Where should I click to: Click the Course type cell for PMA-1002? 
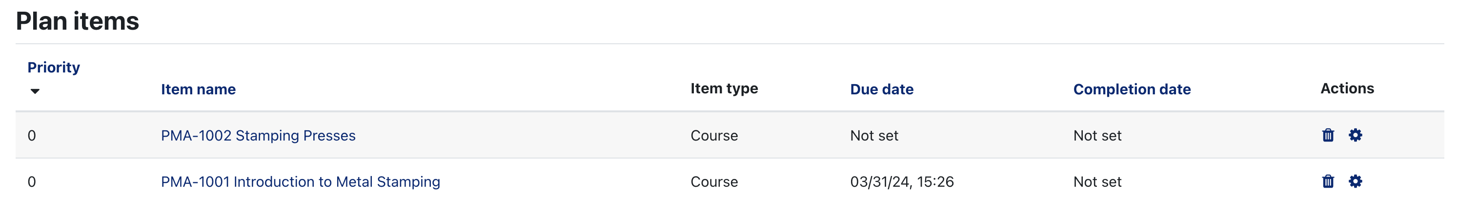tap(714, 136)
